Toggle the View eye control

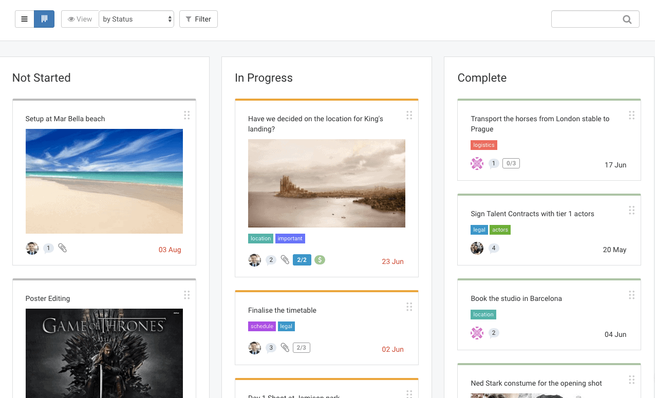click(x=80, y=18)
